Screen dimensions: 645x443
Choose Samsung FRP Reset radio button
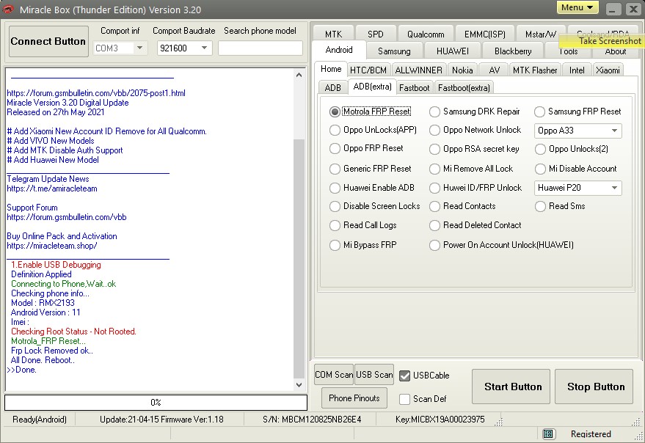click(x=539, y=111)
